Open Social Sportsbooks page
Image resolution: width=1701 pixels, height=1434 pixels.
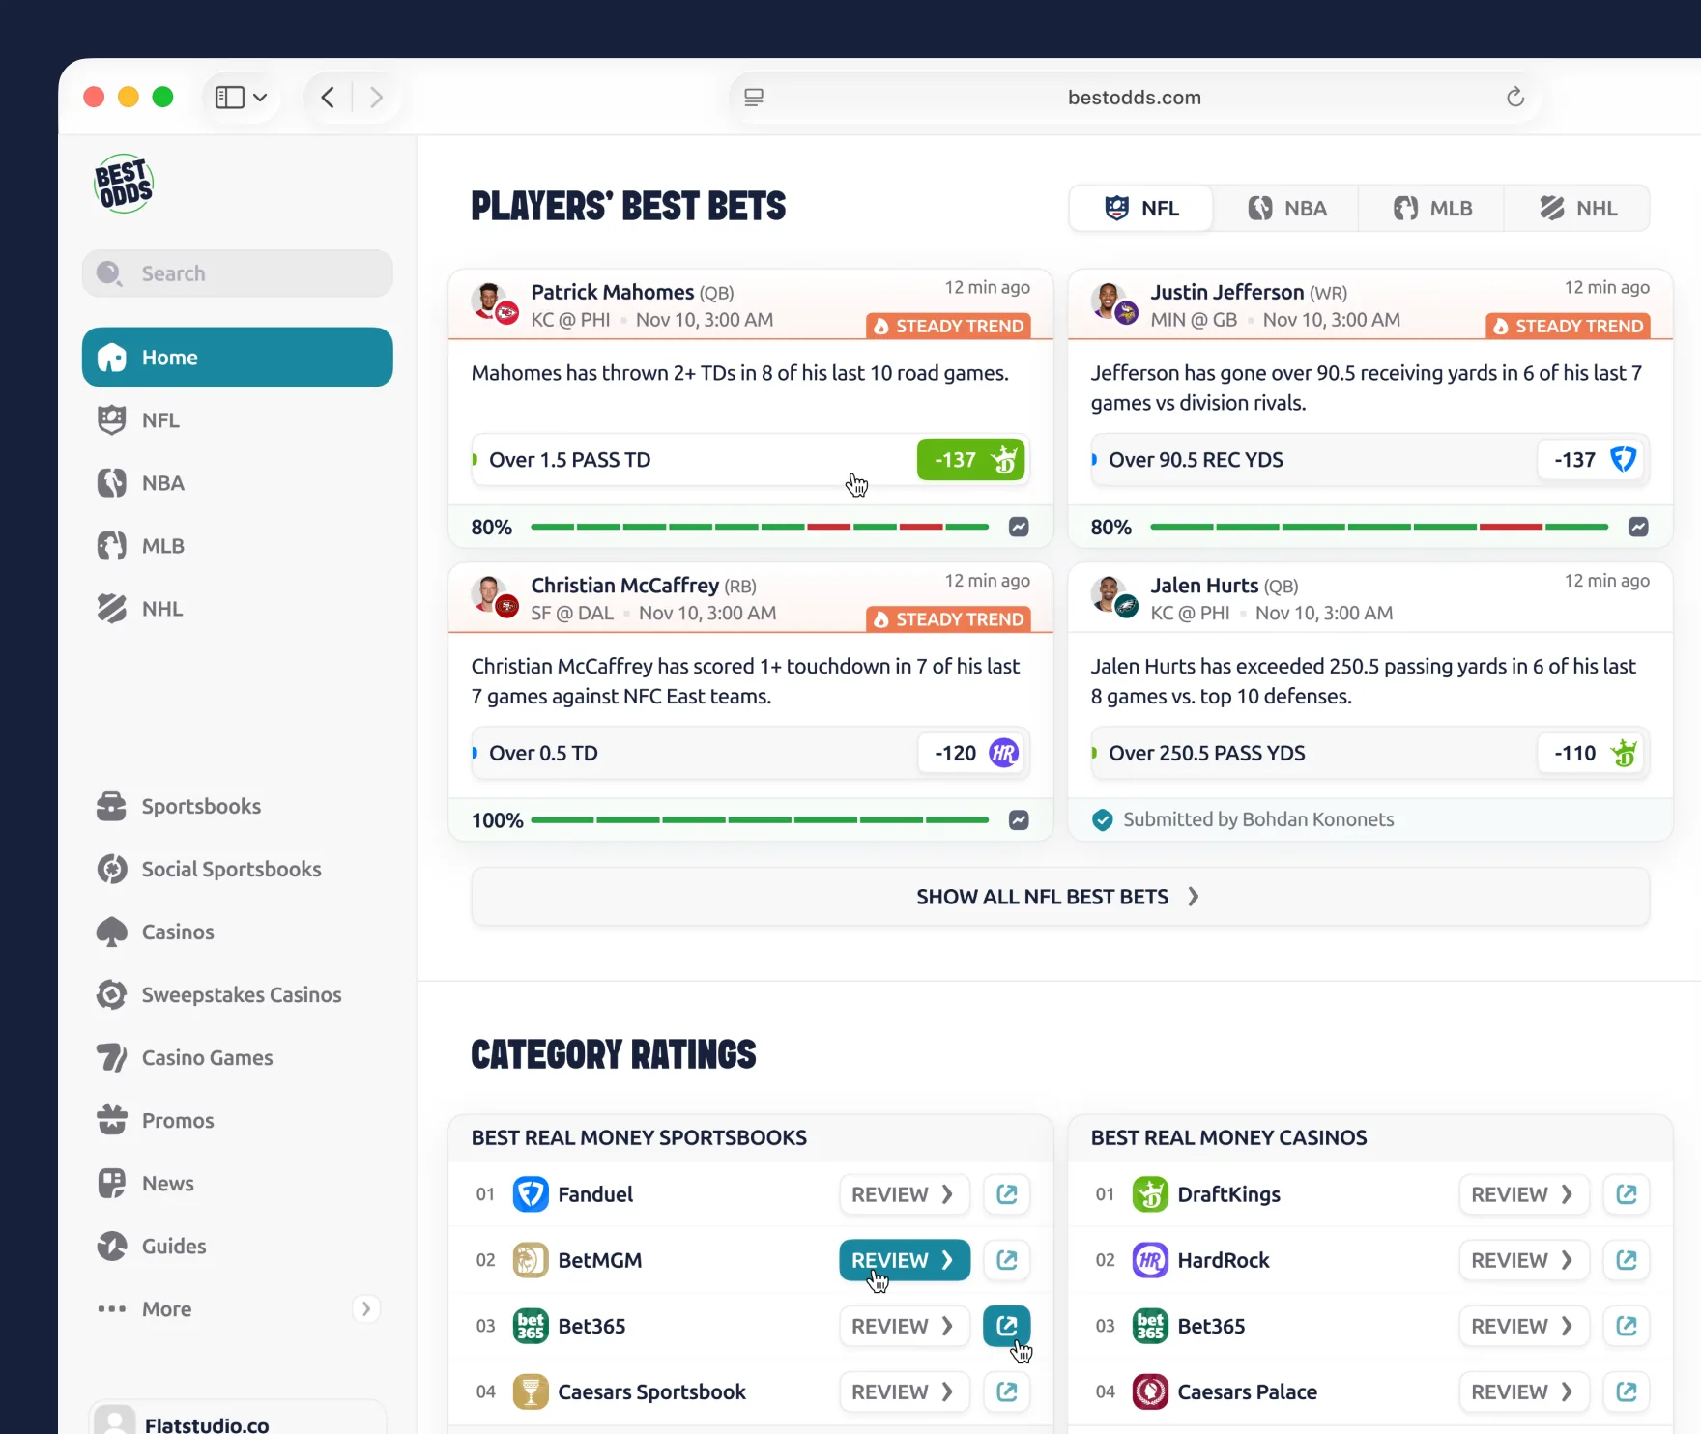(238, 869)
